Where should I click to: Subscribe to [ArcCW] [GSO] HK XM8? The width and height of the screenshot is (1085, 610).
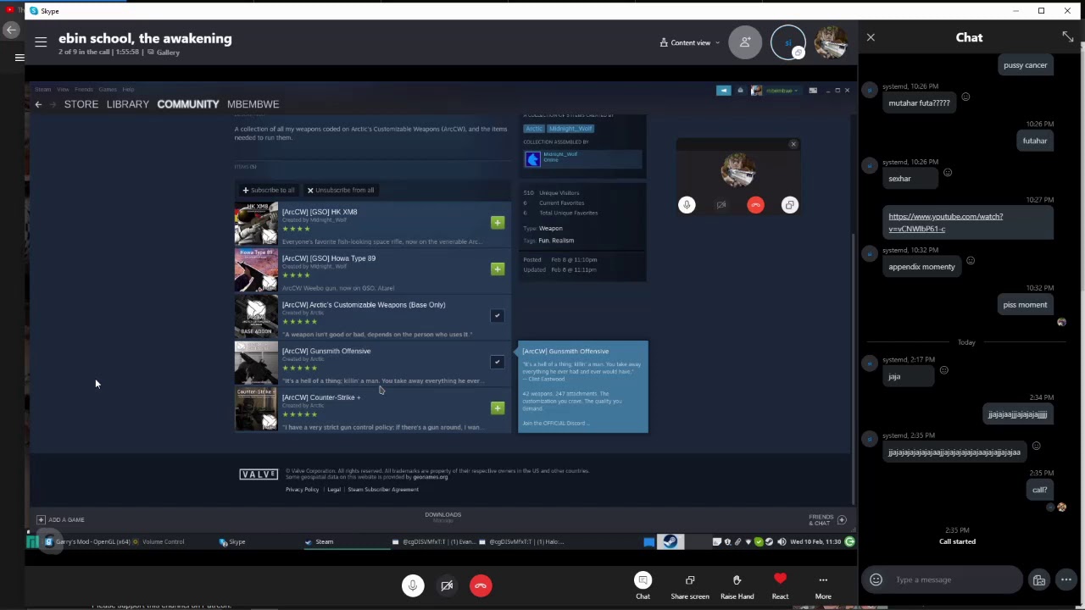tap(498, 223)
